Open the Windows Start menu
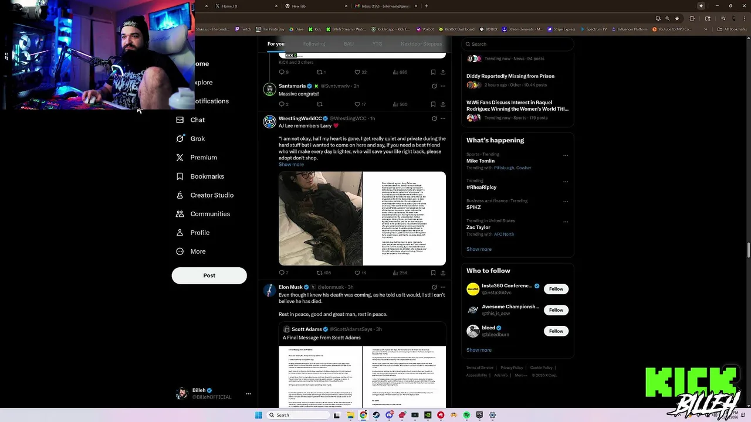This screenshot has width=751, height=422. [258, 415]
